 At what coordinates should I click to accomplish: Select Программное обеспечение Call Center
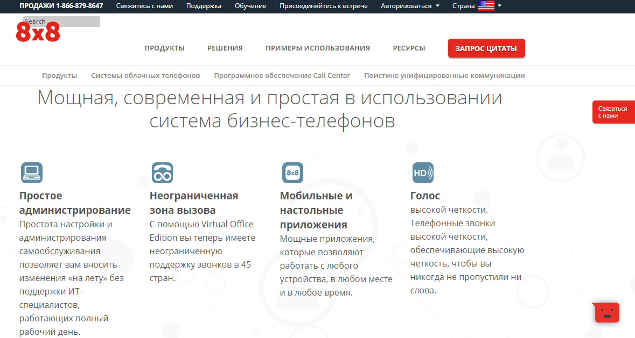(x=282, y=75)
